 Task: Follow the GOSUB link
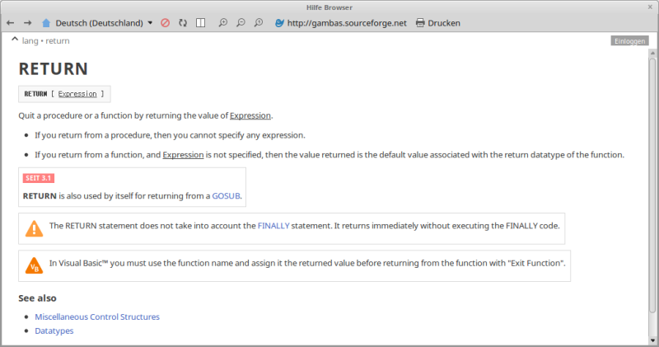click(226, 196)
